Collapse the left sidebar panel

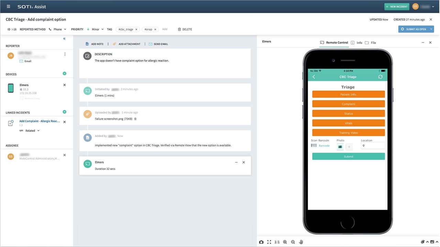point(64,39)
